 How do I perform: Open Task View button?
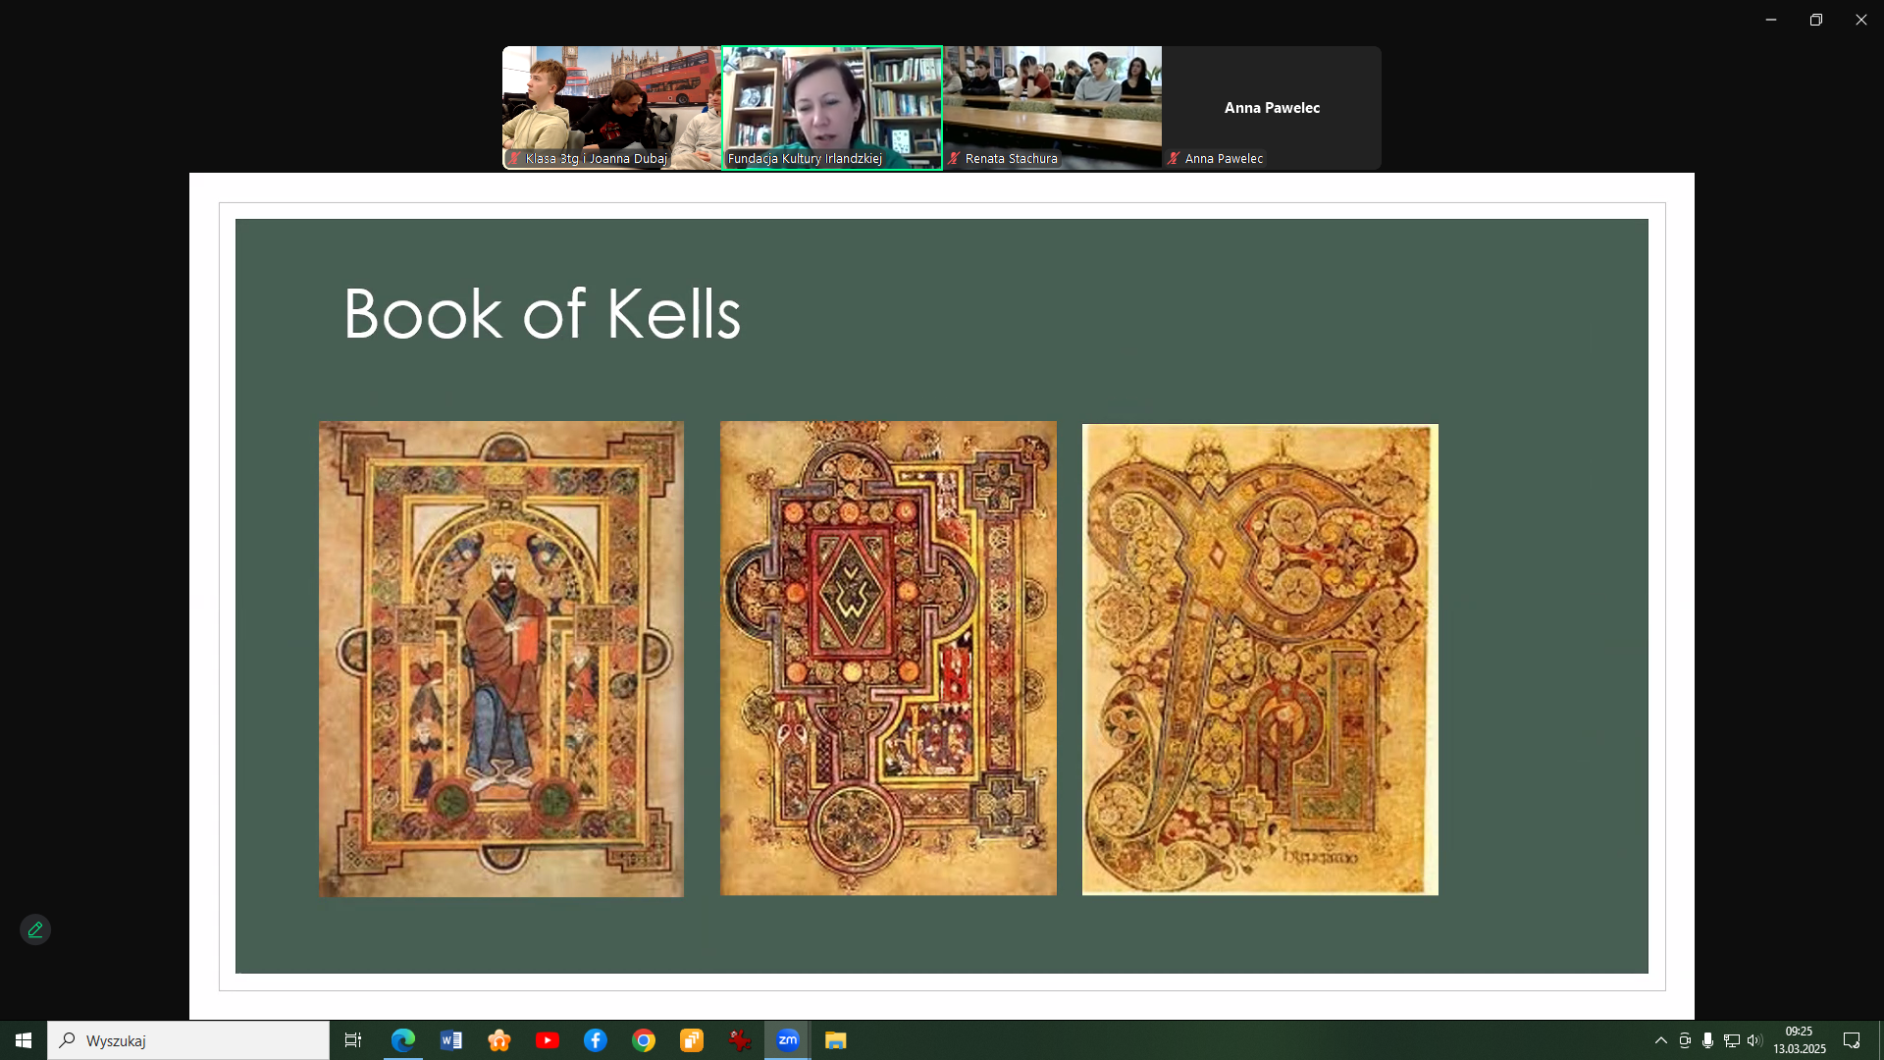[x=353, y=1040]
